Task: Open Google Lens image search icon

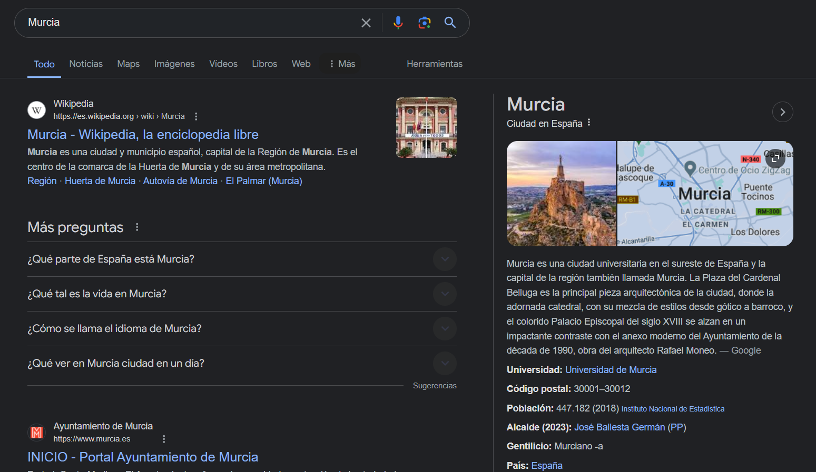Action: (x=425, y=23)
